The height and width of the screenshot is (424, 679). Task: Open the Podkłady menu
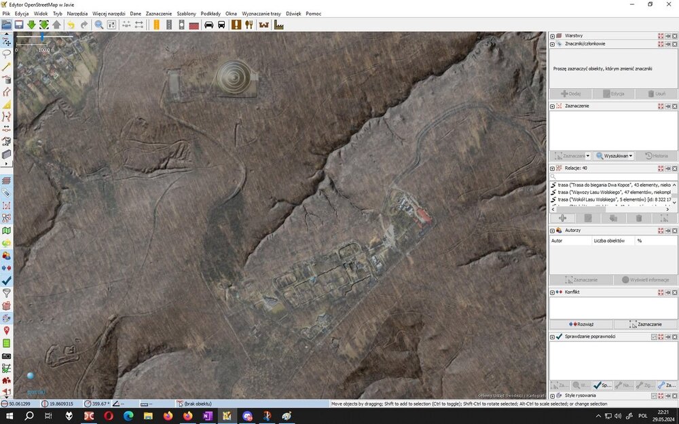(210, 14)
